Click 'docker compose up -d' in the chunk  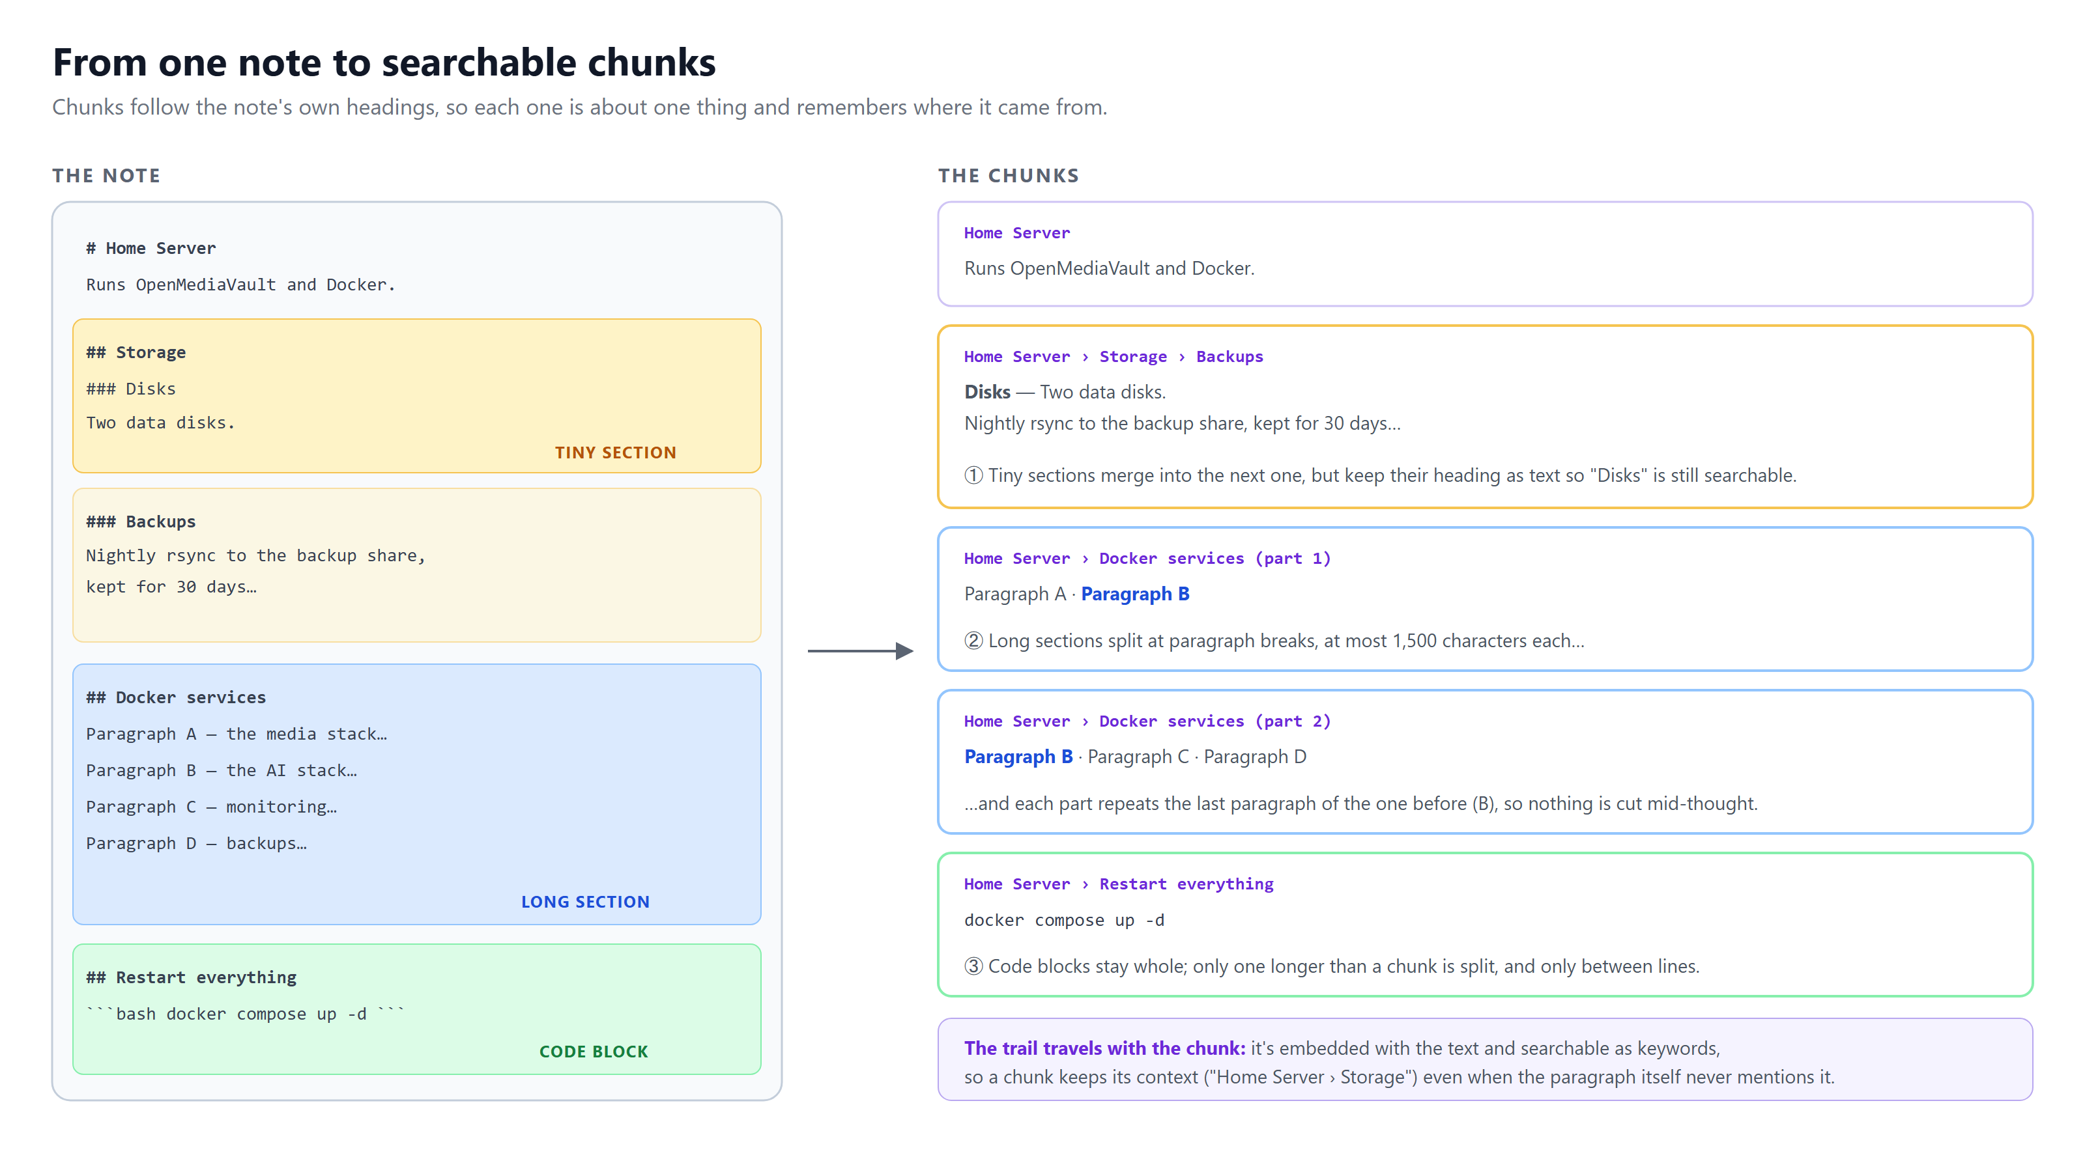1063,919
